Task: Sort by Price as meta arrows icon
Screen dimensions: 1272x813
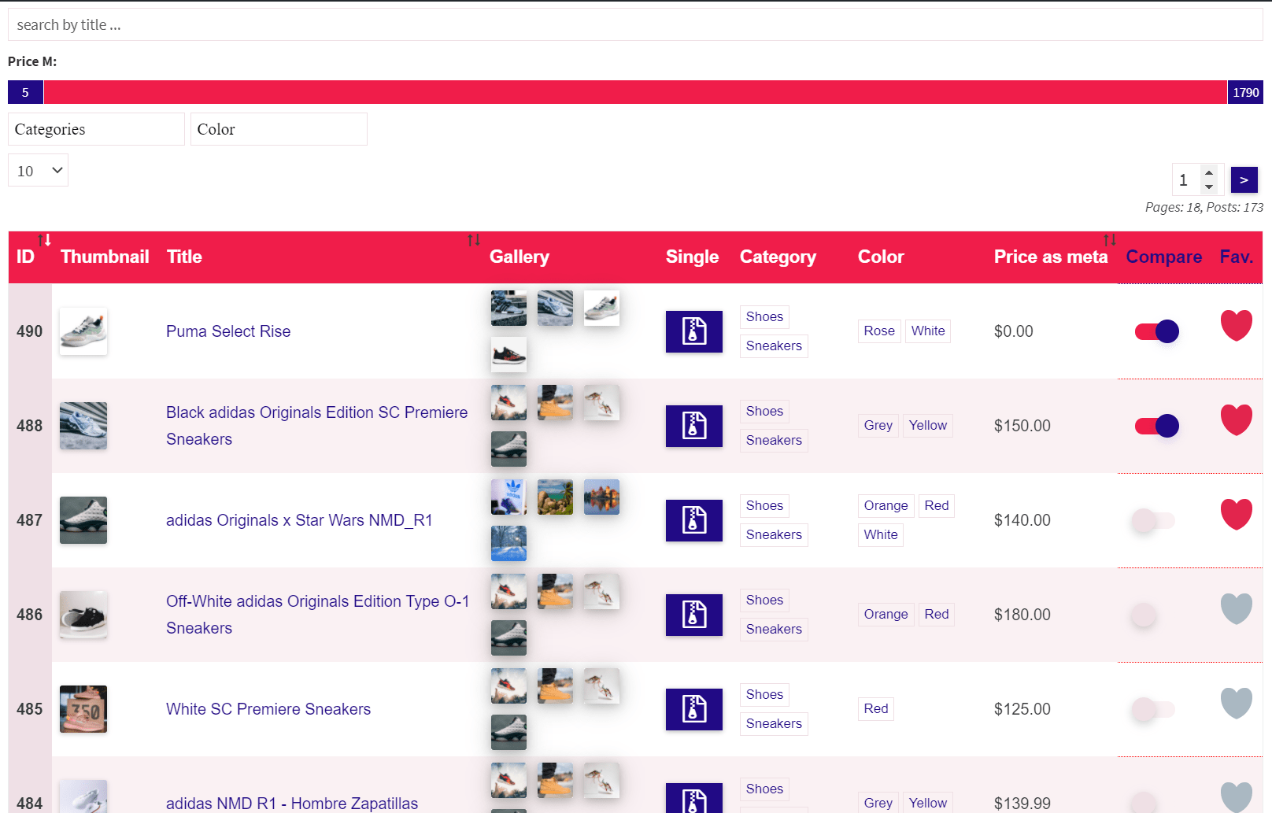Action: (x=1110, y=240)
